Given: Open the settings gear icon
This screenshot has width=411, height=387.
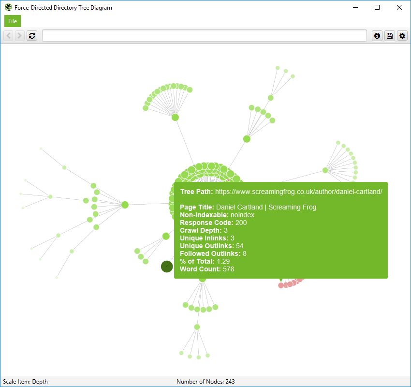Looking at the screenshot, I should pyautogui.click(x=402, y=36).
